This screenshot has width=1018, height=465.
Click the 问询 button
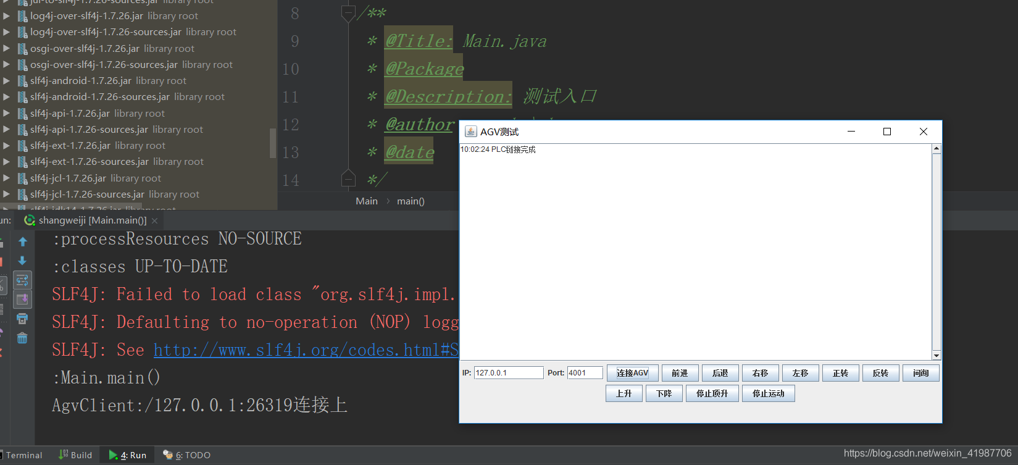coord(921,373)
